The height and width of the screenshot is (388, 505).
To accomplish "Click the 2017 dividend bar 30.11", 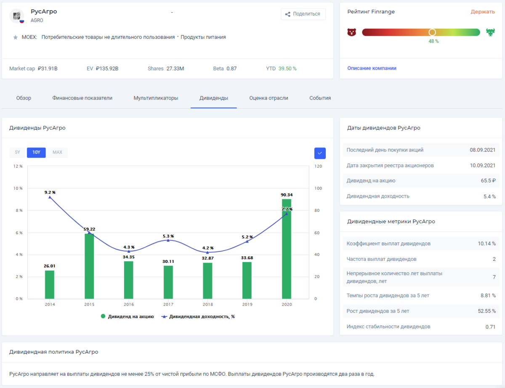I will click(x=168, y=282).
